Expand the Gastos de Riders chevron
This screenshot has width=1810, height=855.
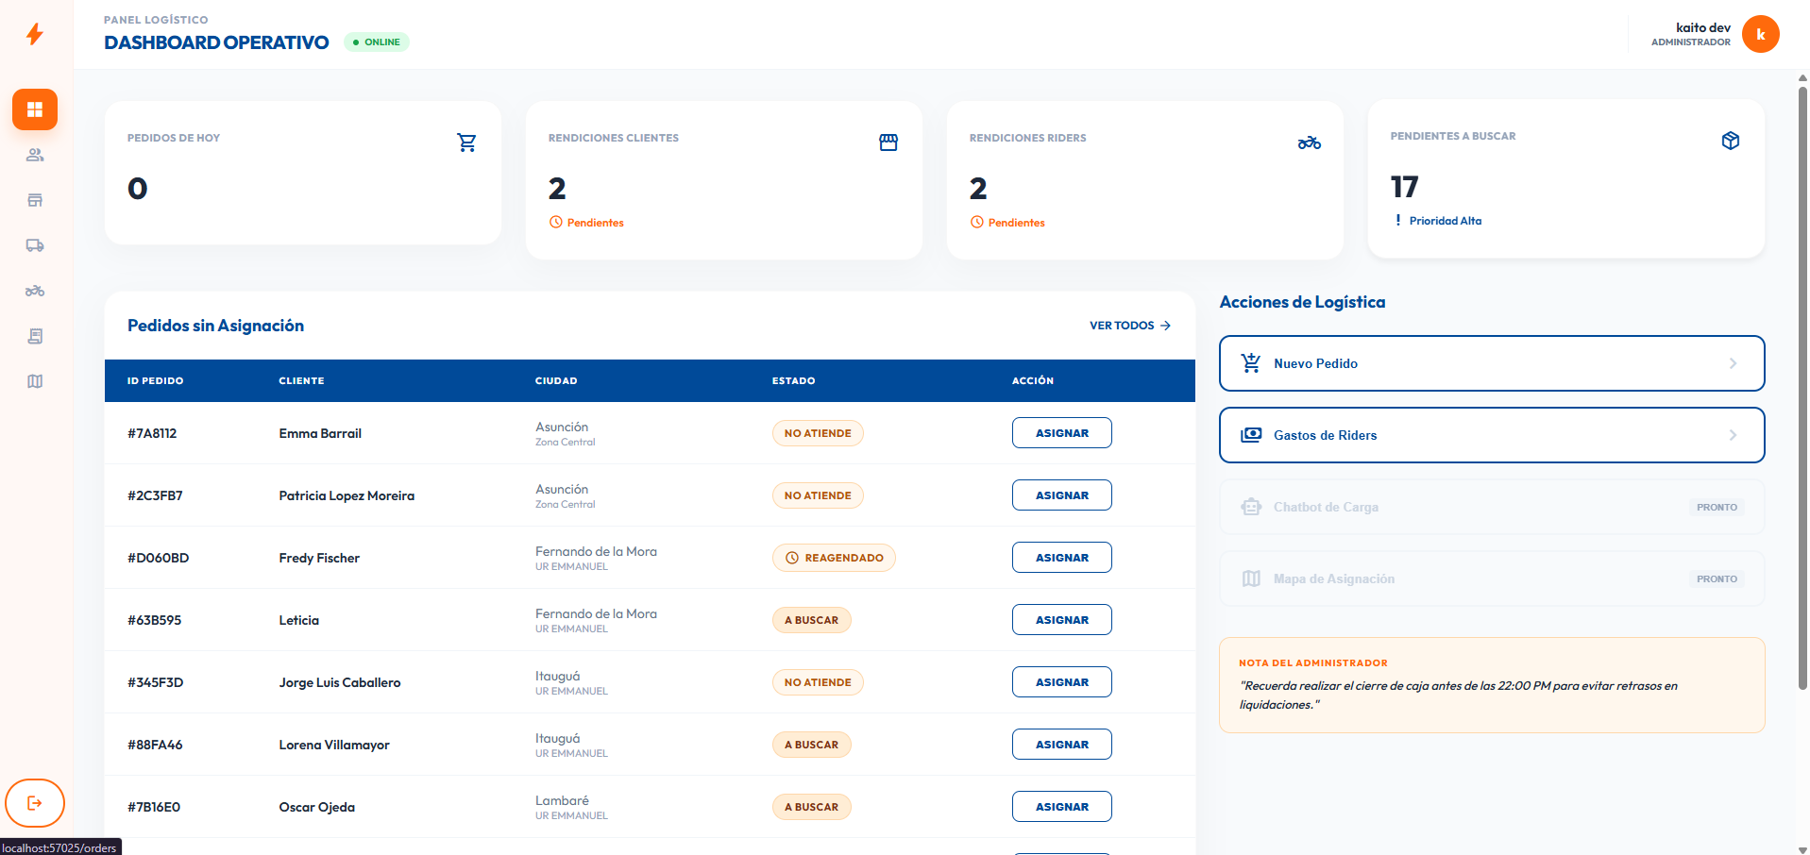pyautogui.click(x=1733, y=435)
